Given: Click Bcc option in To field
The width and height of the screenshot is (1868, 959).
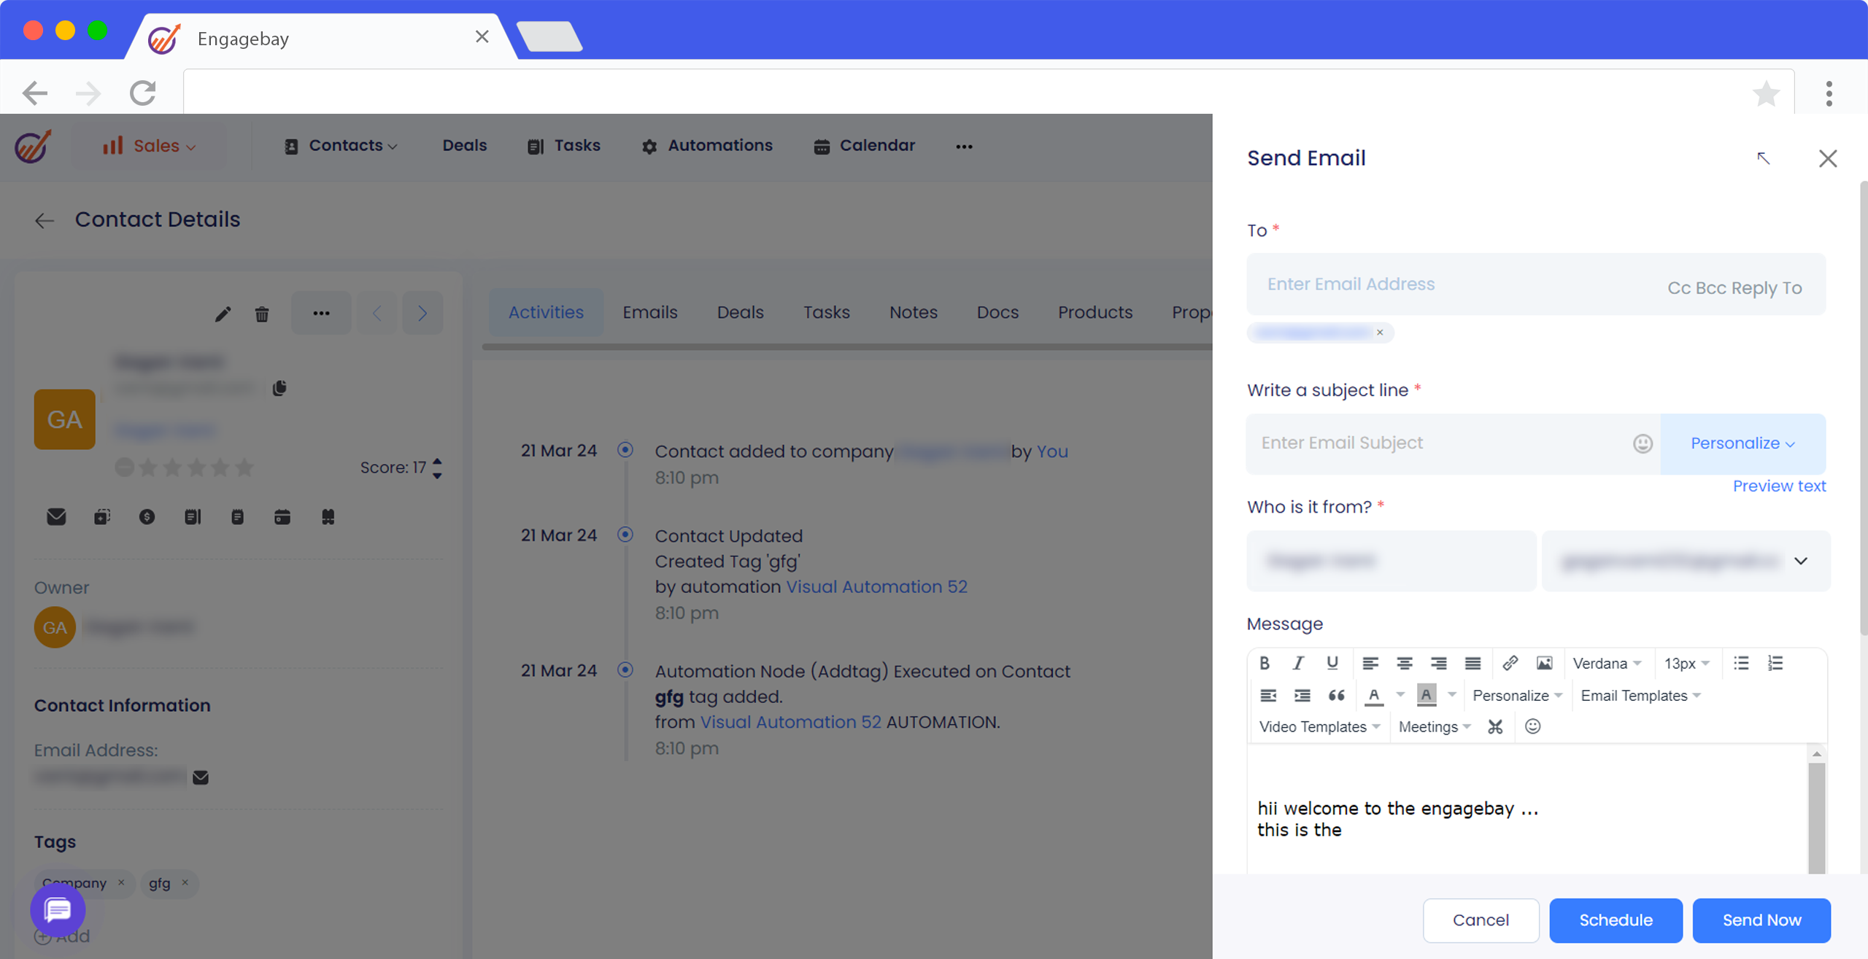Looking at the screenshot, I should [1710, 288].
